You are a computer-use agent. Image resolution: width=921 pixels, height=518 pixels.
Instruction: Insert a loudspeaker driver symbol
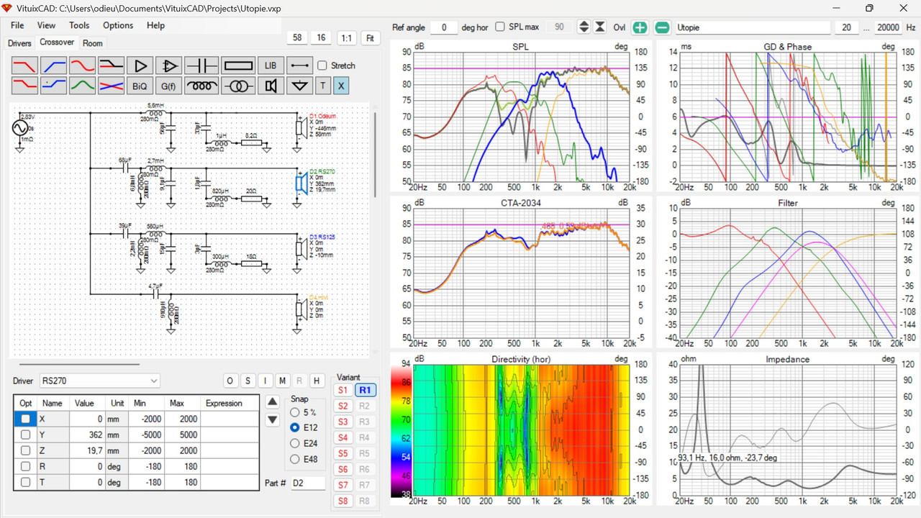(x=271, y=86)
